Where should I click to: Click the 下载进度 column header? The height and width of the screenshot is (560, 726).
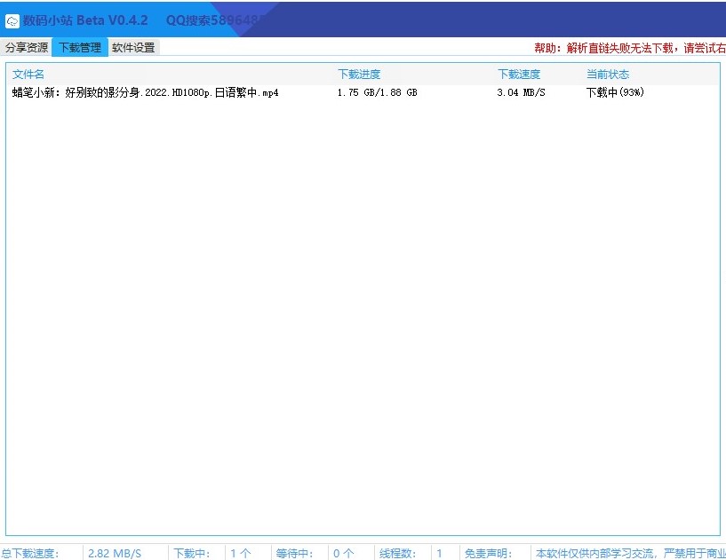(359, 75)
